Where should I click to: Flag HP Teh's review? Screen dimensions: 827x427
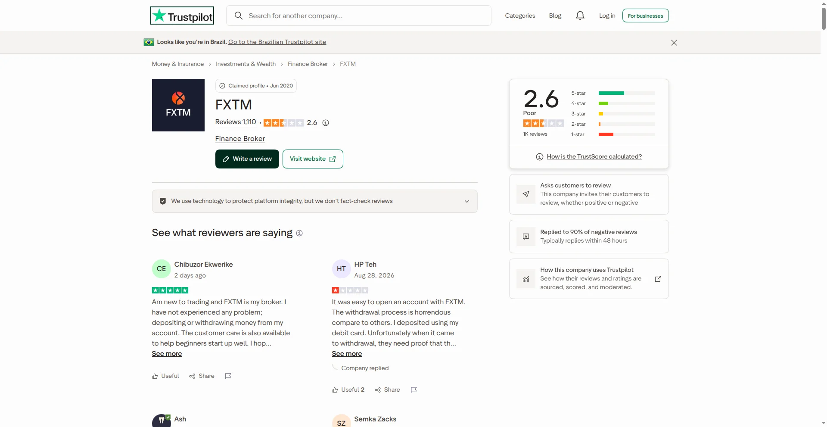click(x=414, y=390)
